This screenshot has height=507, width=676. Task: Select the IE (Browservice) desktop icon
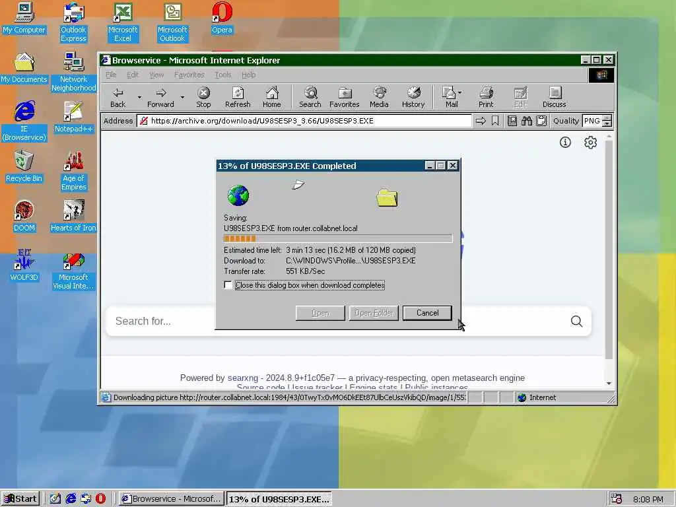24,121
